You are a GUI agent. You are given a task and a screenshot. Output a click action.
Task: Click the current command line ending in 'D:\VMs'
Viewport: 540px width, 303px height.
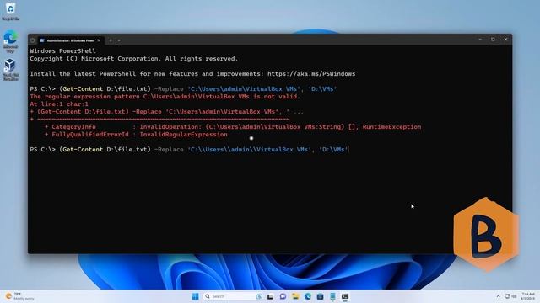pyautogui.click(x=189, y=150)
